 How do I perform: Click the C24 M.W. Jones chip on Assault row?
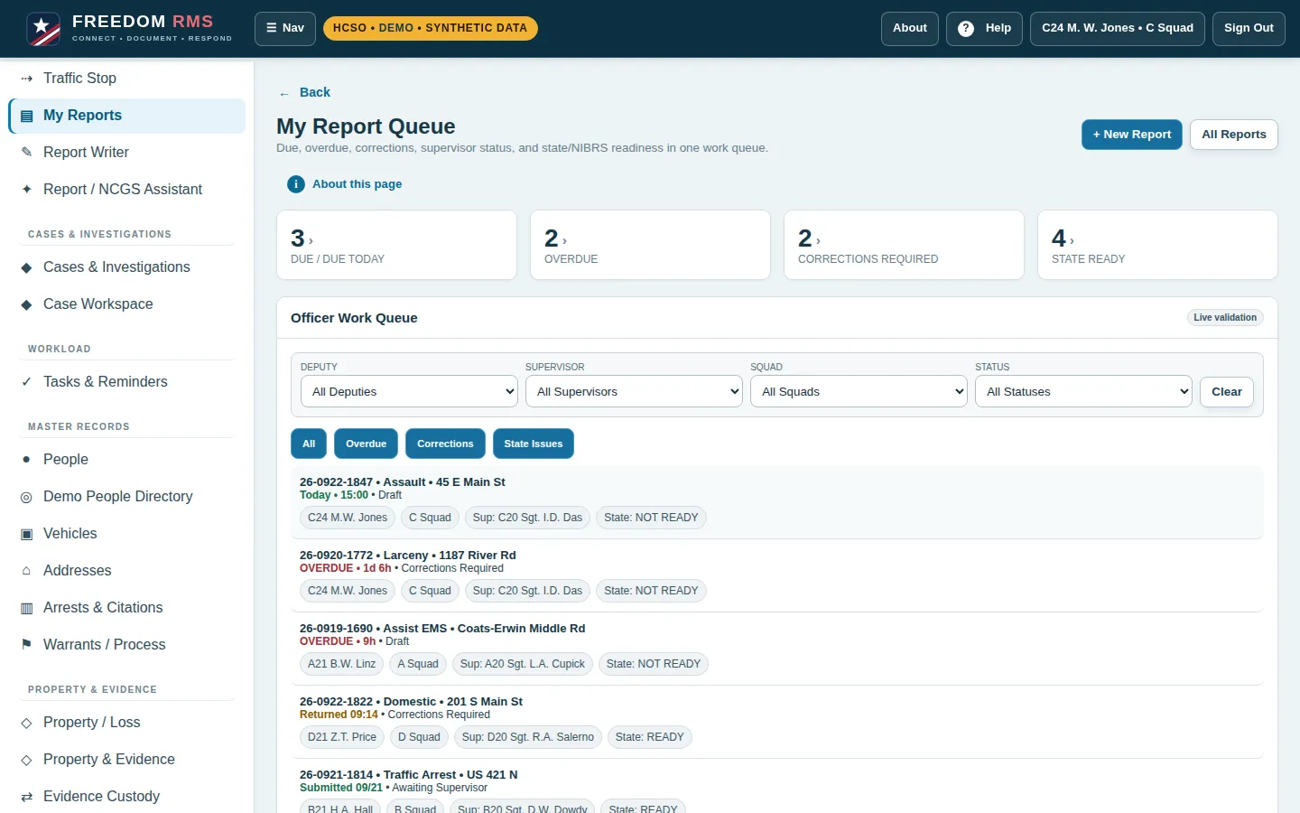click(x=348, y=518)
